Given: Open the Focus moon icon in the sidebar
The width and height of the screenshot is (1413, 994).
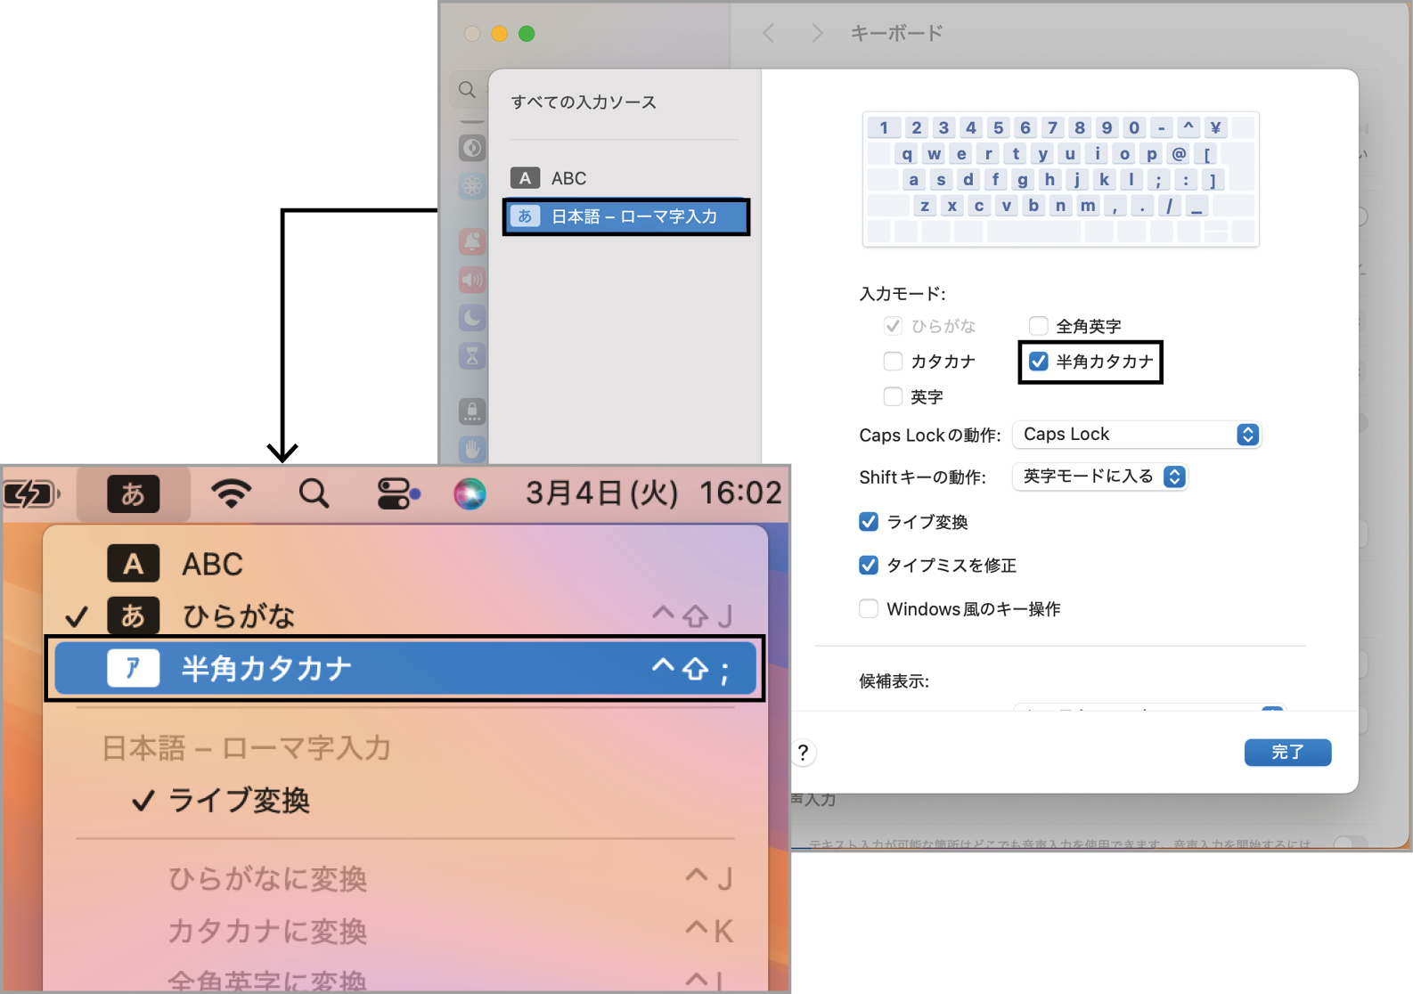Looking at the screenshot, I should coord(472,318).
